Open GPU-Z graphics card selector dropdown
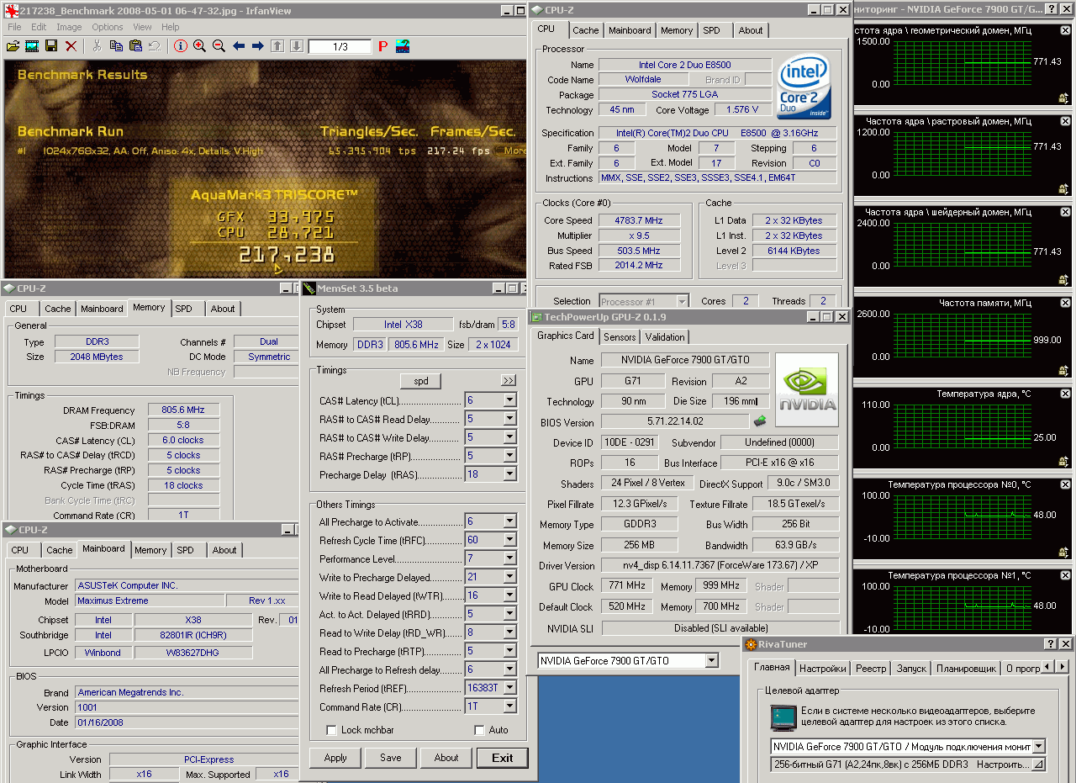The width and height of the screenshot is (1076, 783). [712, 661]
